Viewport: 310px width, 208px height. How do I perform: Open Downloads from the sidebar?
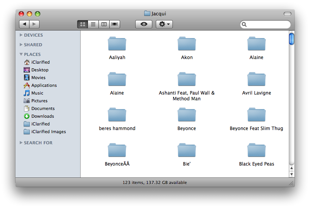pyautogui.click(x=42, y=116)
